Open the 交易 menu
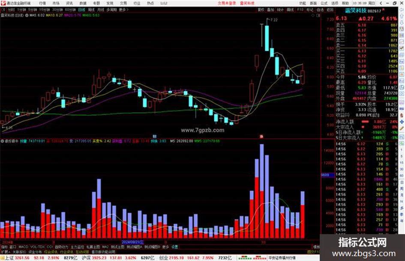 click(x=123, y=3)
